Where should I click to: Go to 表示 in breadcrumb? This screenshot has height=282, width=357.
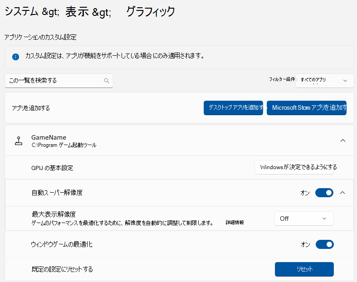point(77,11)
